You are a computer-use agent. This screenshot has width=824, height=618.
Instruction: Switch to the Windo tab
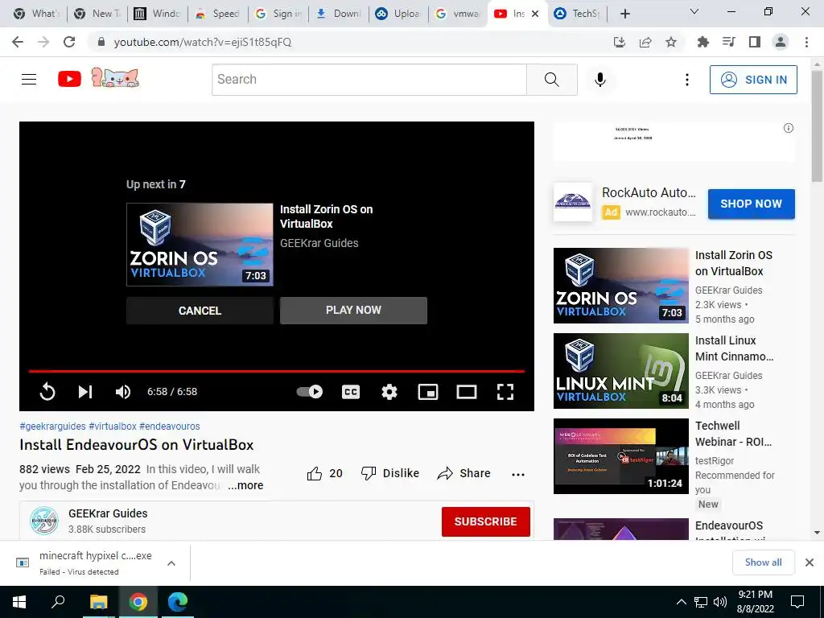(157, 14)
